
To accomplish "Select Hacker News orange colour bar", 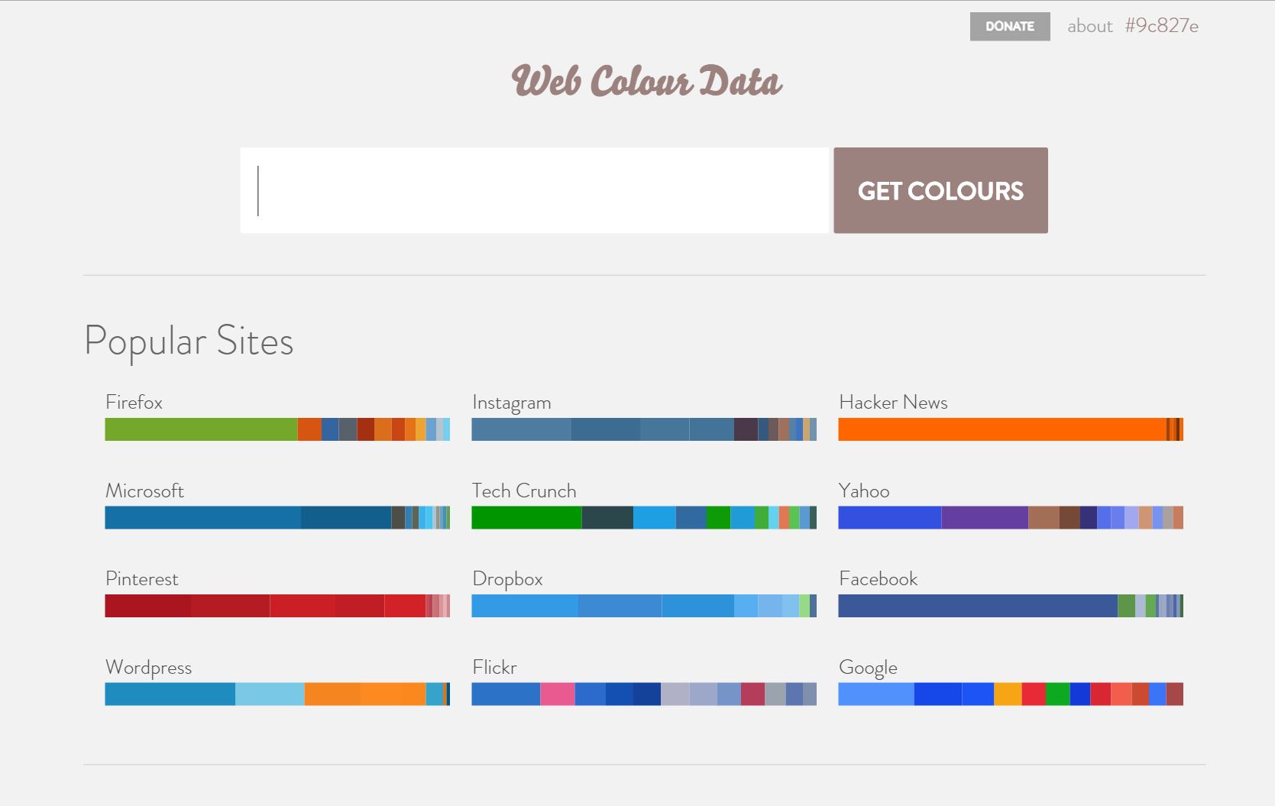I will click(1001, 429).
